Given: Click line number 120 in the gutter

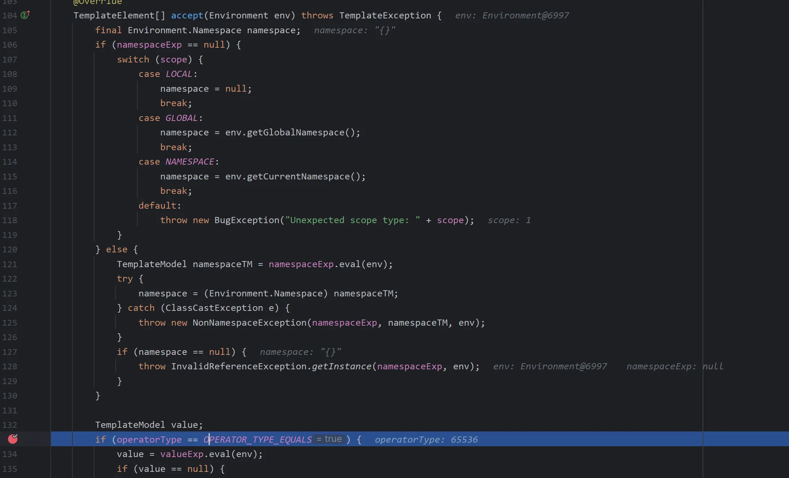Looking at the screenshot, I should pyautogui.click(x=10, y=249).
